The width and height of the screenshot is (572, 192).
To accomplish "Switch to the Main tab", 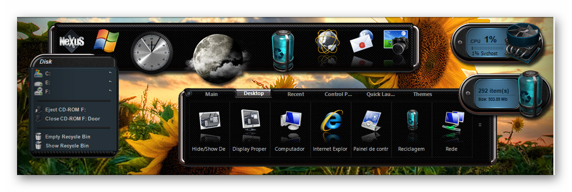I will tap(211, 94).
